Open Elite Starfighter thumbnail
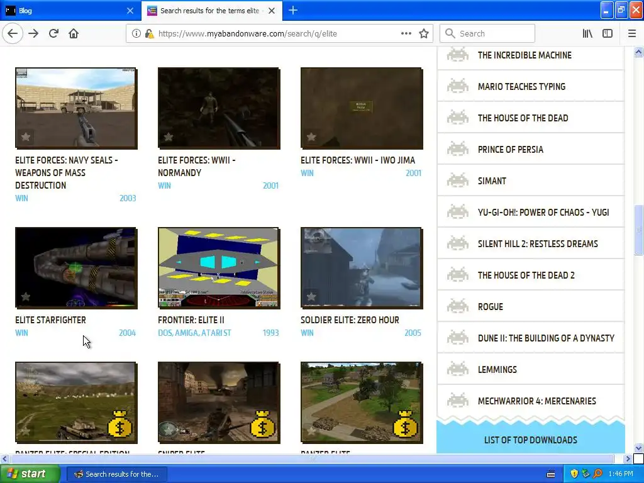Screen dimensions: 644x483 tap(76, 268)
